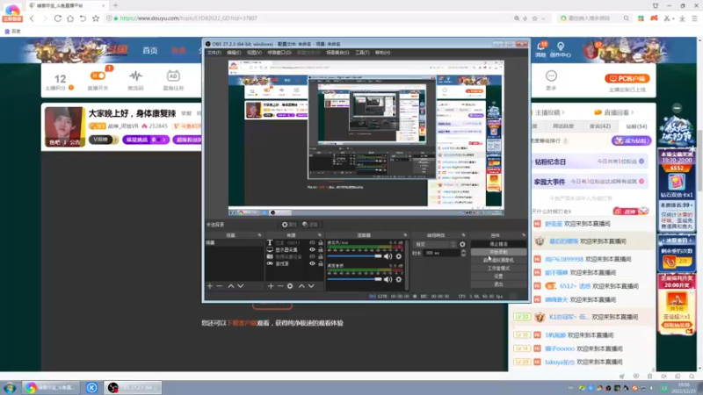703x395 pixels.
Task: Lock the text source in OBS
Action: pyautogui.click(x=321, y=242)
